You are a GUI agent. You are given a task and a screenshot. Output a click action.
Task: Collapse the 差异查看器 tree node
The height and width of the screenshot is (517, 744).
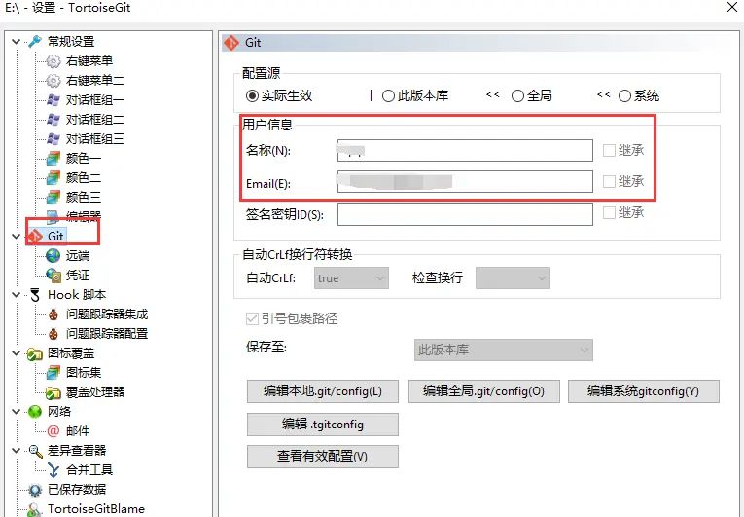point(17,451)
